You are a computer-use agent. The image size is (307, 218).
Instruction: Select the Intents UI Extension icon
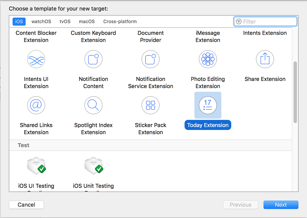click(x=36, y=59)
